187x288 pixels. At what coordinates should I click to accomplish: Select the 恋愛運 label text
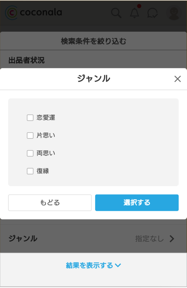pos(46,118)
